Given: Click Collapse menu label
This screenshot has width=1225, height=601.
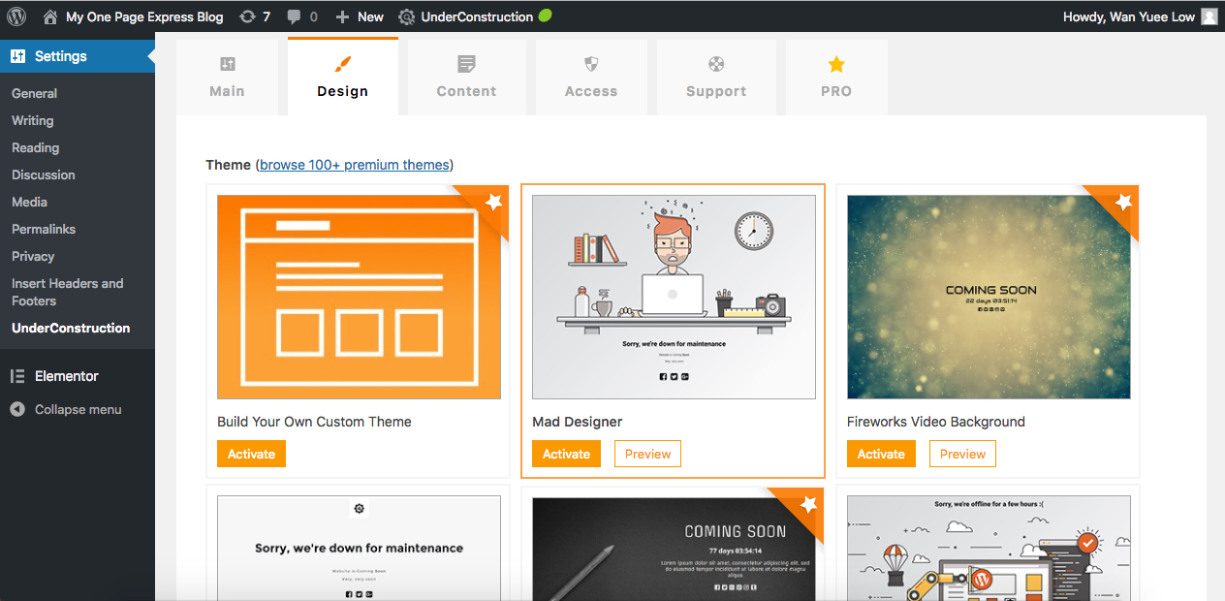Looking at the screenshot, I should 79,409.
